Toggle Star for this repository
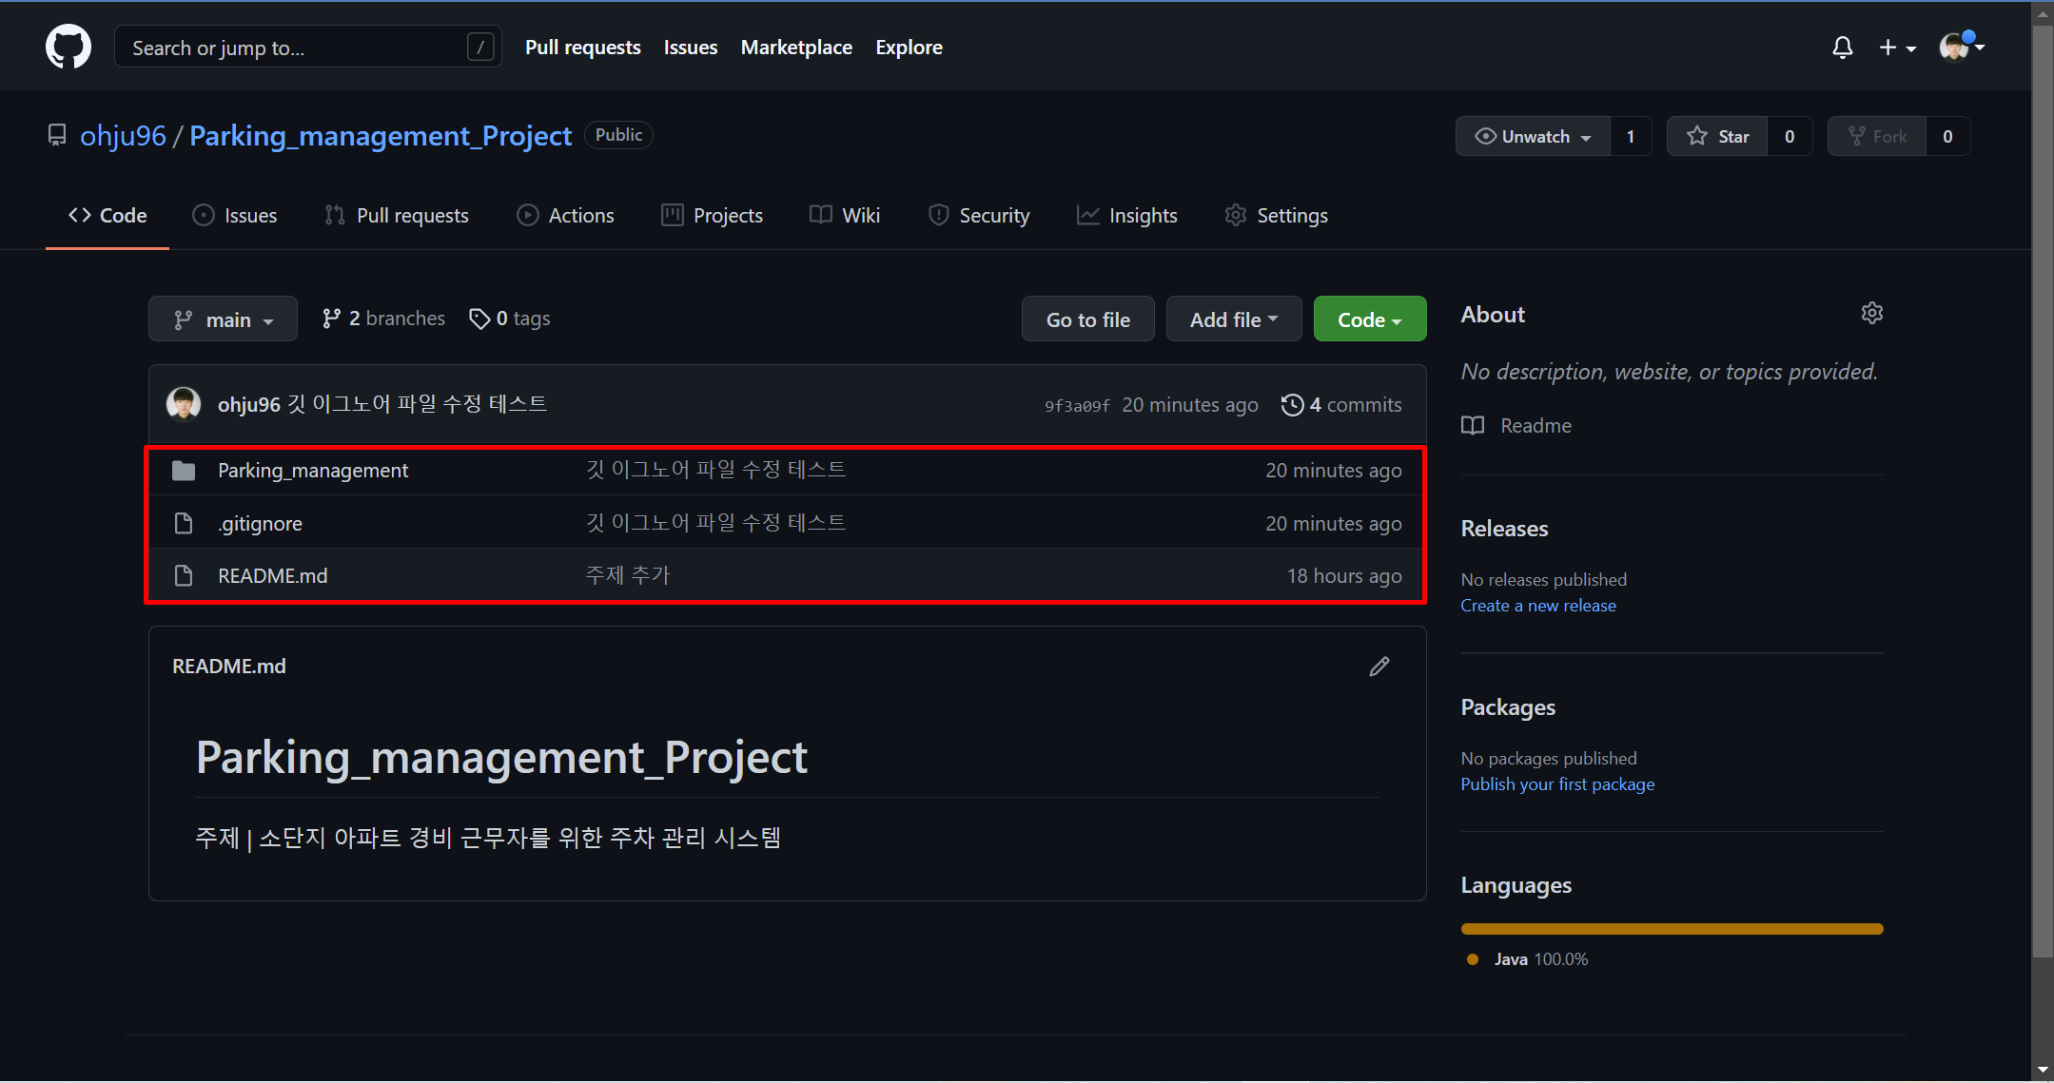This screenshot has height=1083, width=2054. click(x=1717, y=137)
